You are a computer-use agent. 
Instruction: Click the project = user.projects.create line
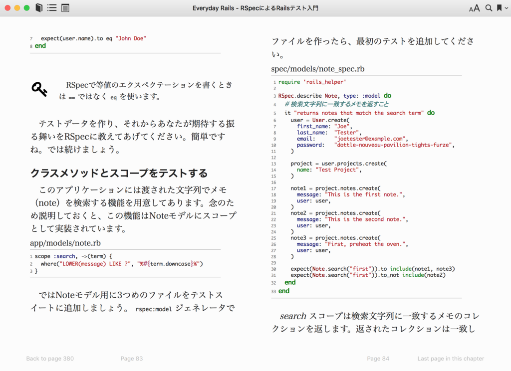339,164
